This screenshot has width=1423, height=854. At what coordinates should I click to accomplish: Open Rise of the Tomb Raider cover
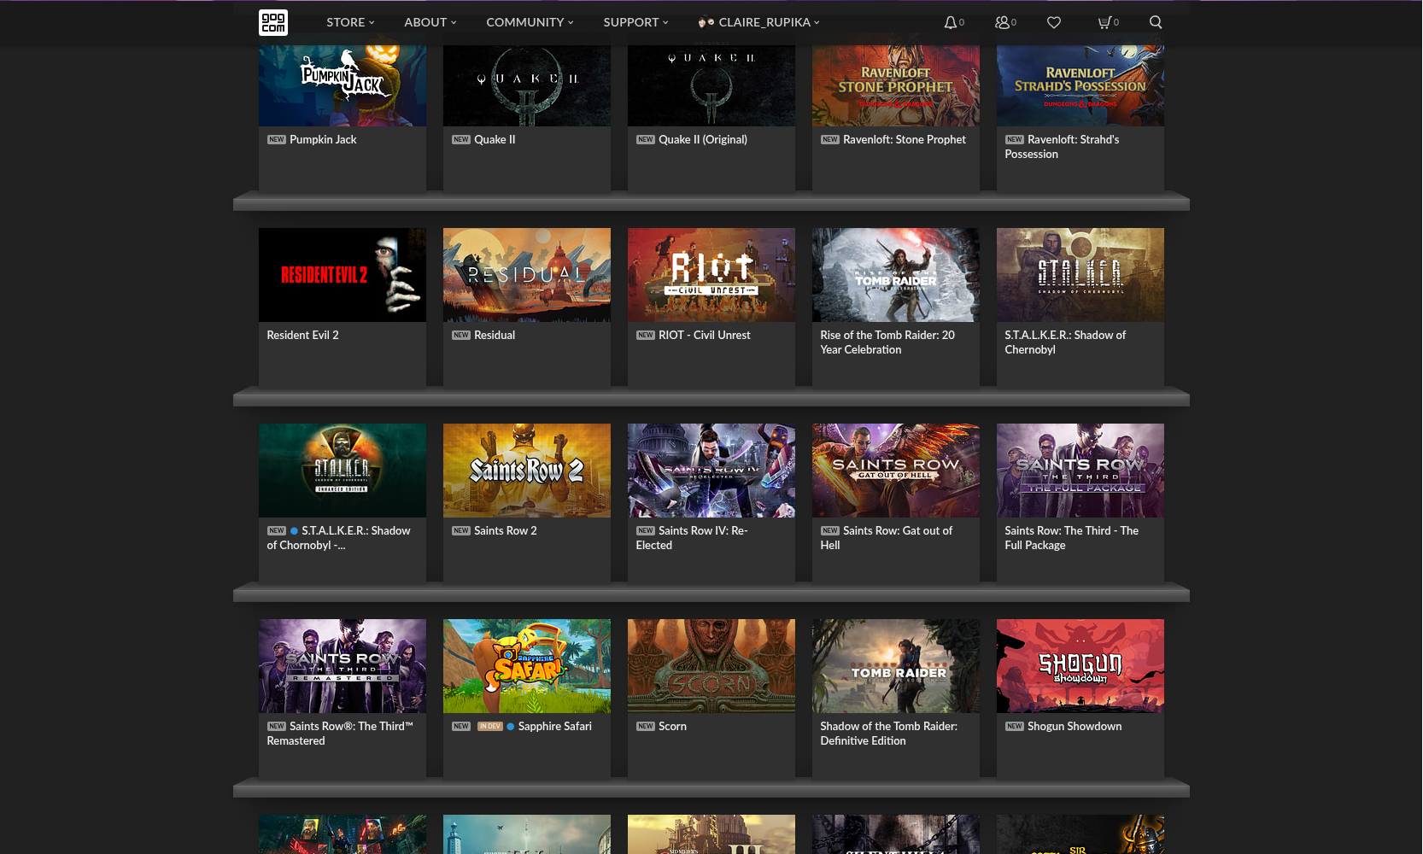(896, 275)
